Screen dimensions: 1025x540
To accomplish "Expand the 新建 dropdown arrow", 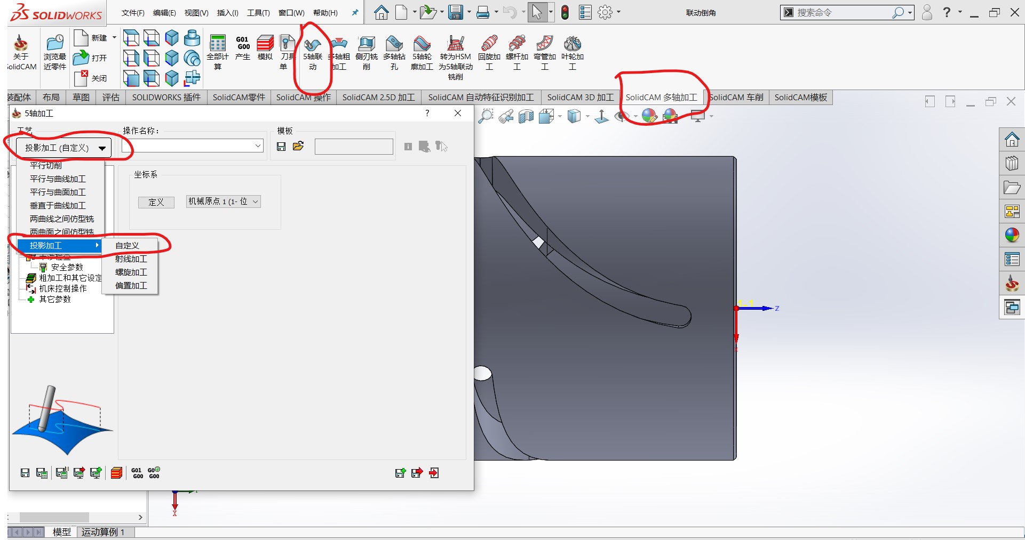I will point(114,37).
